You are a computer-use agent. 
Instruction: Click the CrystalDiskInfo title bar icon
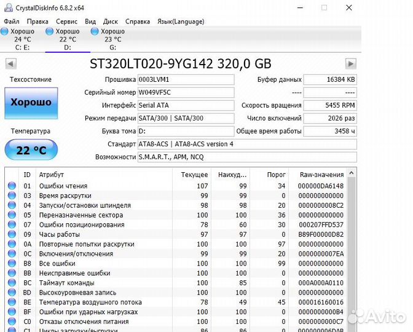9,7
